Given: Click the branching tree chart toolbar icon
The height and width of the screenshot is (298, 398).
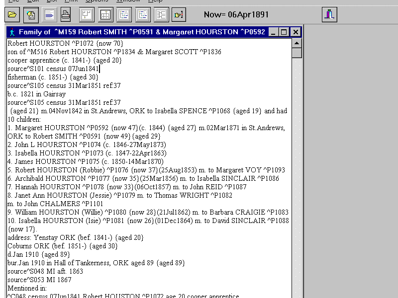Looking at the screenshot, I should (86, 15).
